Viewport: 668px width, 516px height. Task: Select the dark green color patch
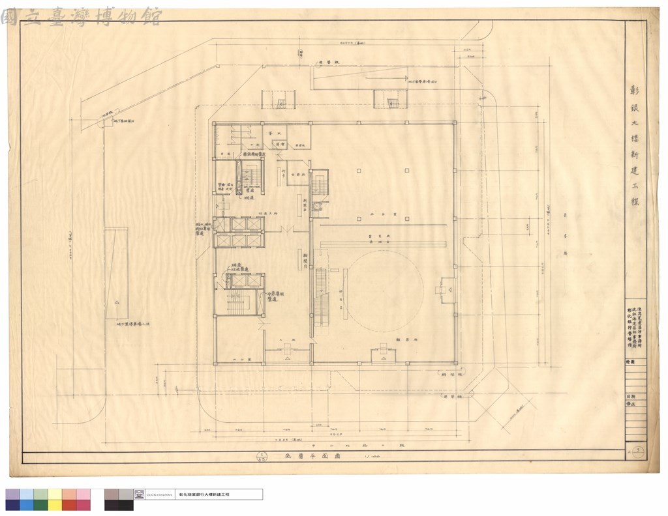pyautogui.click(x=41, y=505)
